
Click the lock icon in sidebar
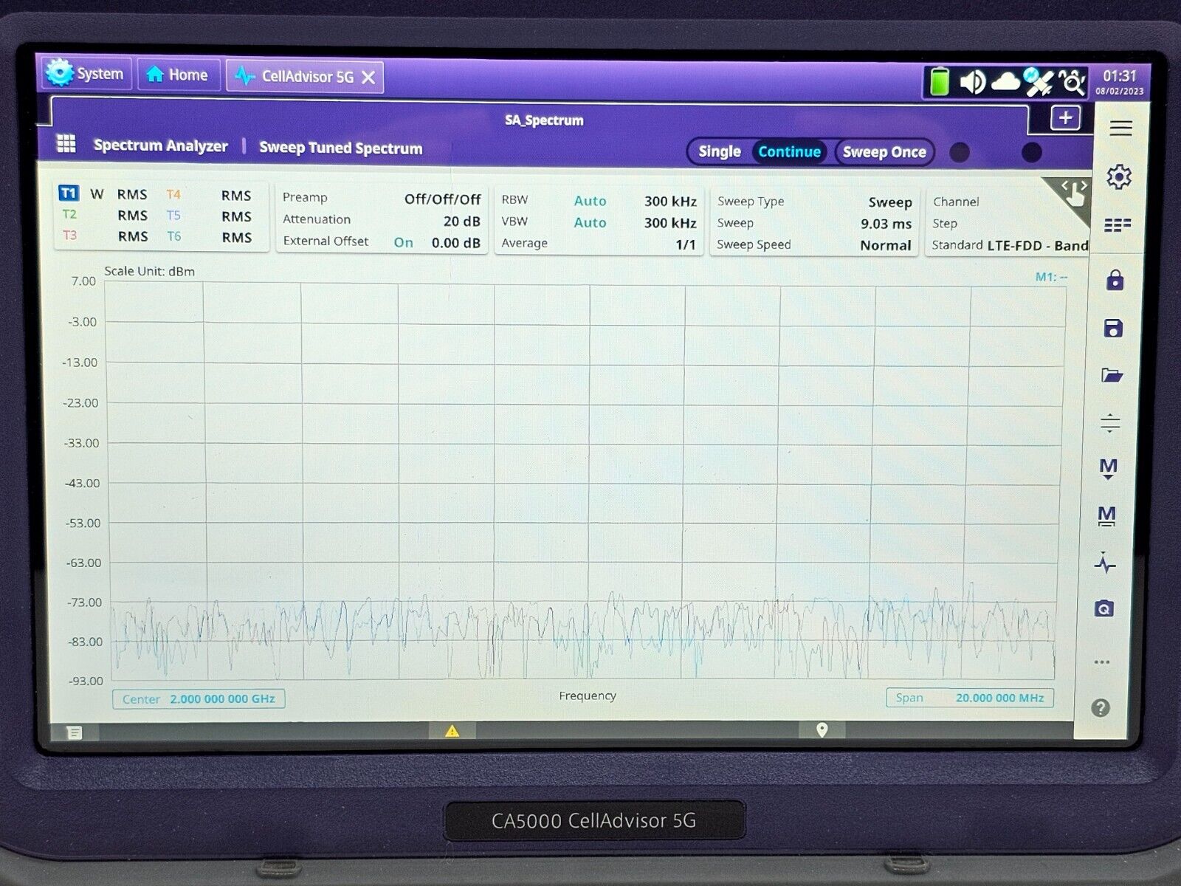pyautogui.click(x=1115, y=281)
